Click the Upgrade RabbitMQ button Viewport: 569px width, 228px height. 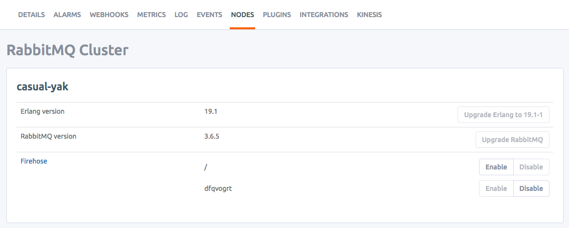[512, 140]
